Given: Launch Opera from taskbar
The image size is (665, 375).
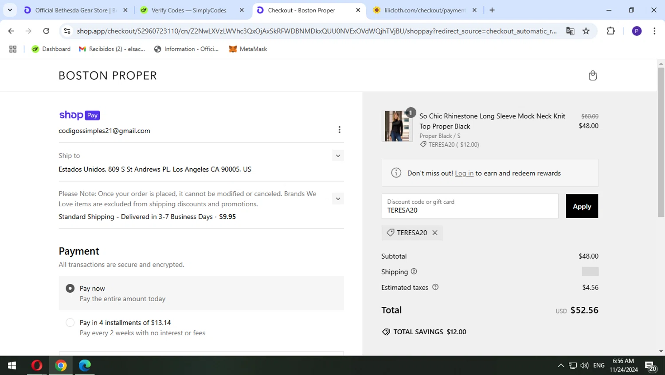Looking at the screenshot, I should (37, 365).
